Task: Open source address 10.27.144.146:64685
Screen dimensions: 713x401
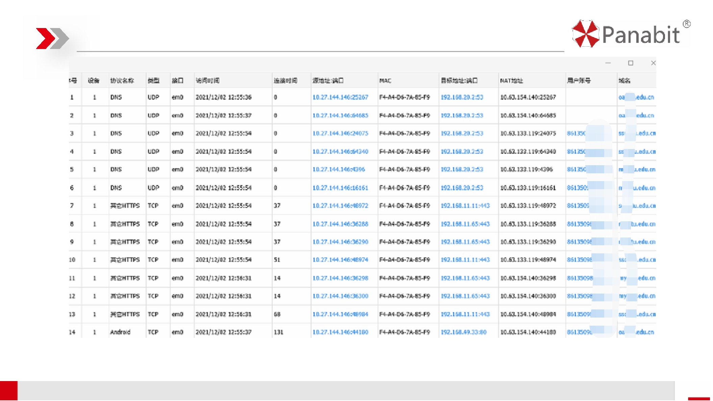Action: [x=340, y=116]
